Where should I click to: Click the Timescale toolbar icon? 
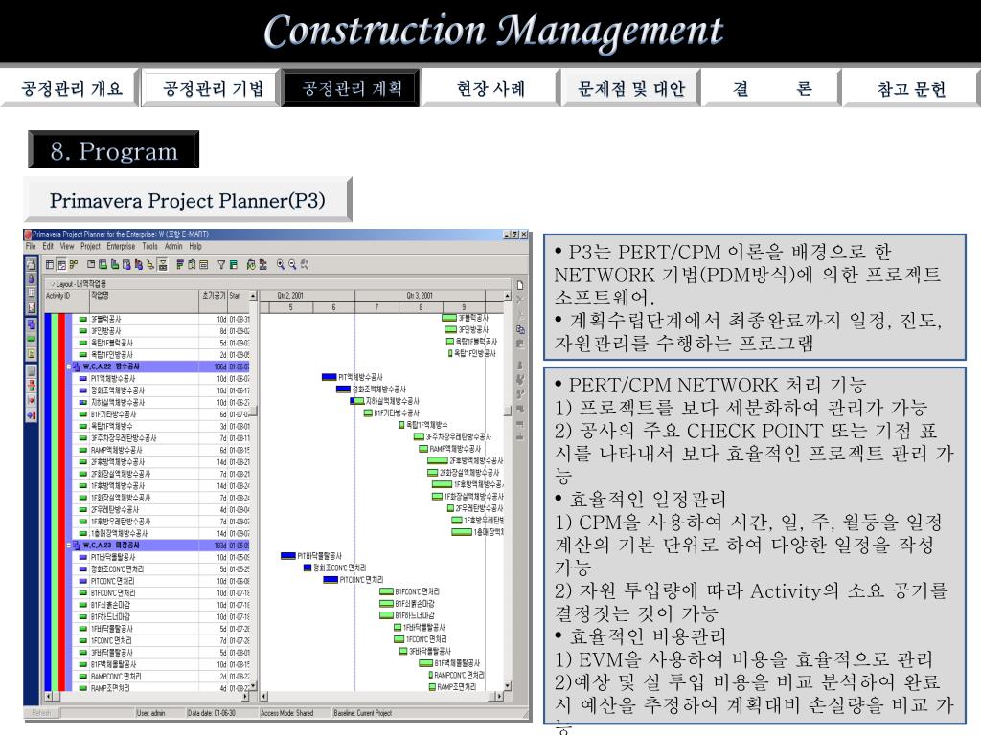(203, 264)
